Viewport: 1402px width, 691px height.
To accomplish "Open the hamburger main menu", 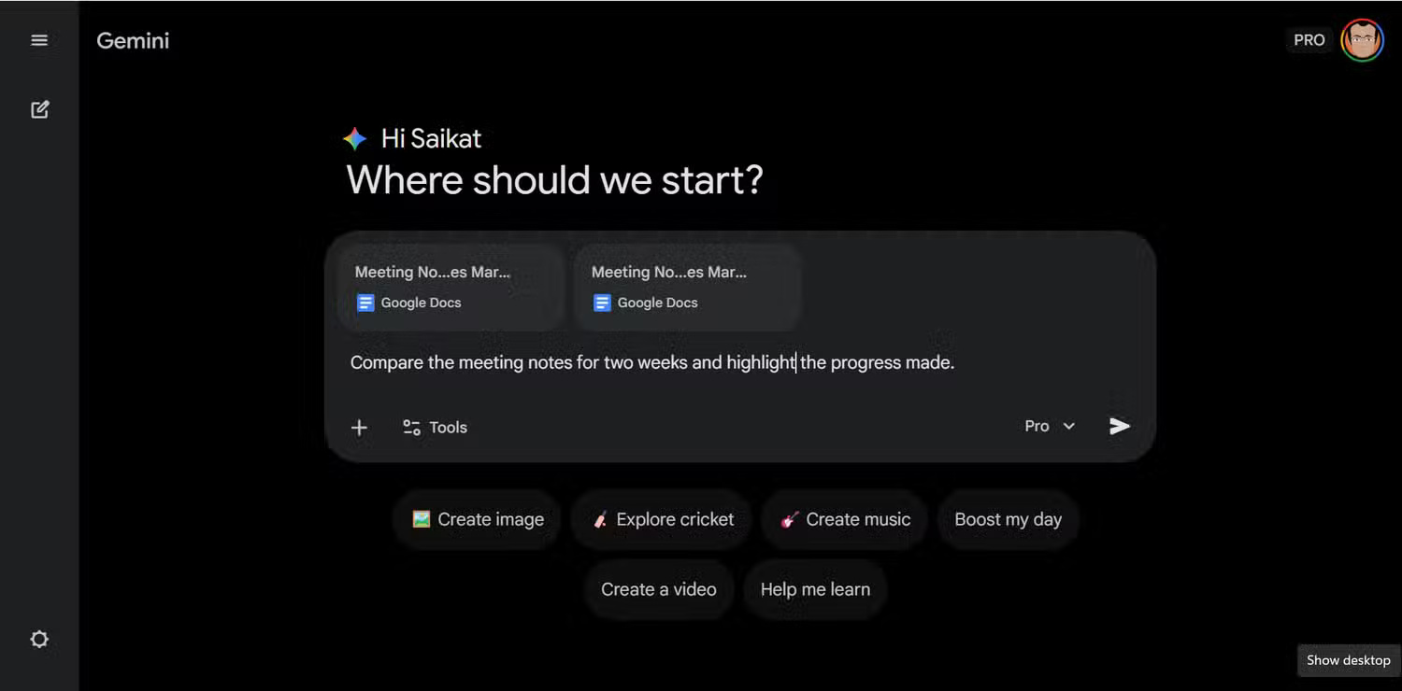I will tap(39, 40).
